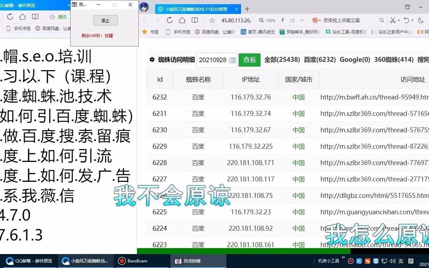
Task: Click back arrow in right browser
Action: coord(145,20)
